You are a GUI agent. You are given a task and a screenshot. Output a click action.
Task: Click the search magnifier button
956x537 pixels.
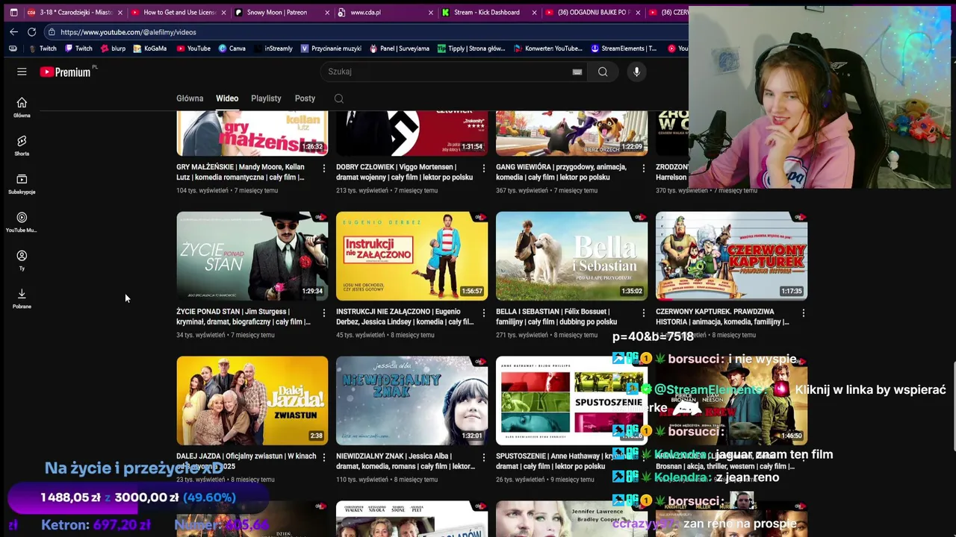(603, 72)
